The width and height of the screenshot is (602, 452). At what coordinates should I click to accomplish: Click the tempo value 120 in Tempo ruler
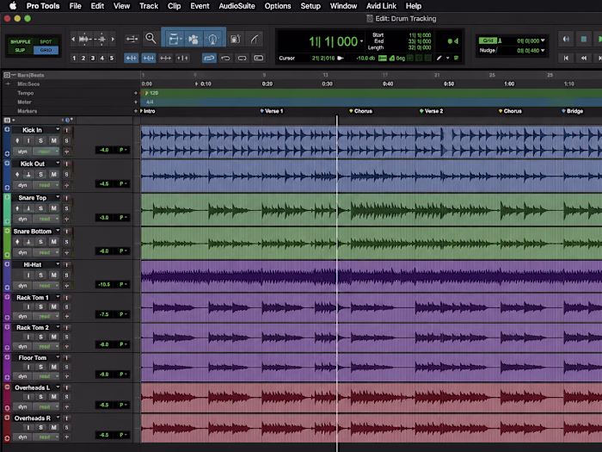coord(154,93)
